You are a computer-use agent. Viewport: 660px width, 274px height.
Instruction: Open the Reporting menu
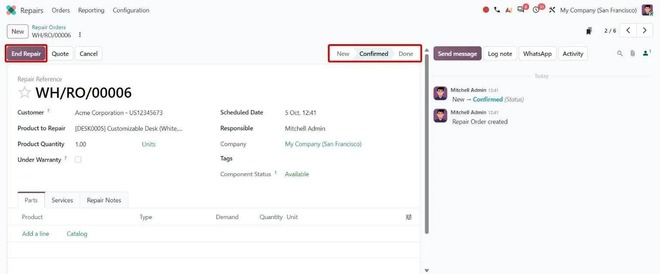pyautogui.click(x=91, y=10)
